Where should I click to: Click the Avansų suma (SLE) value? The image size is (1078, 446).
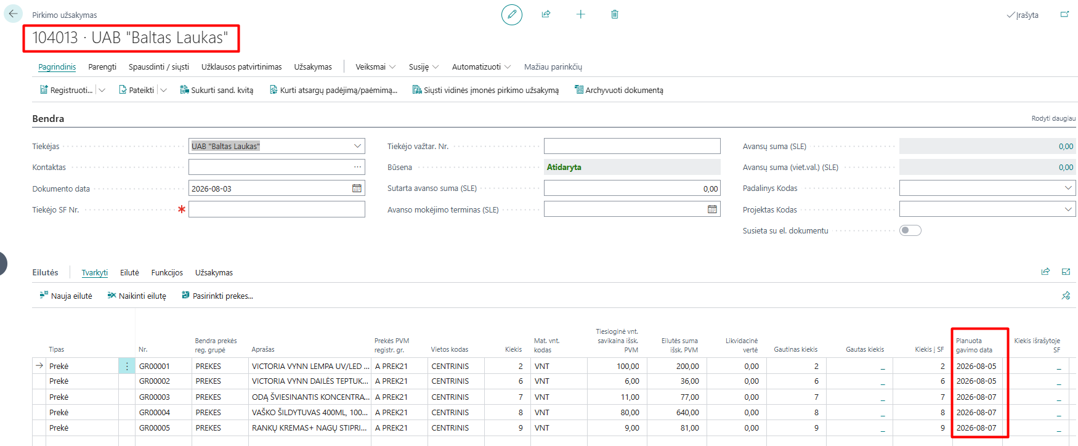tap(987, 146)
